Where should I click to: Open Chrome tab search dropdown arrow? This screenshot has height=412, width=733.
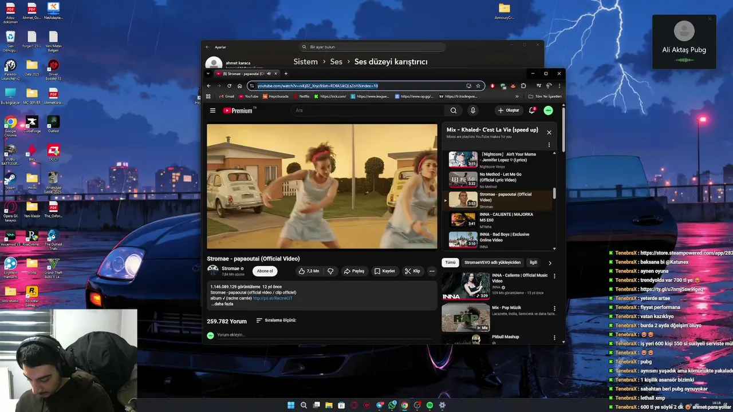click(208, 73)
